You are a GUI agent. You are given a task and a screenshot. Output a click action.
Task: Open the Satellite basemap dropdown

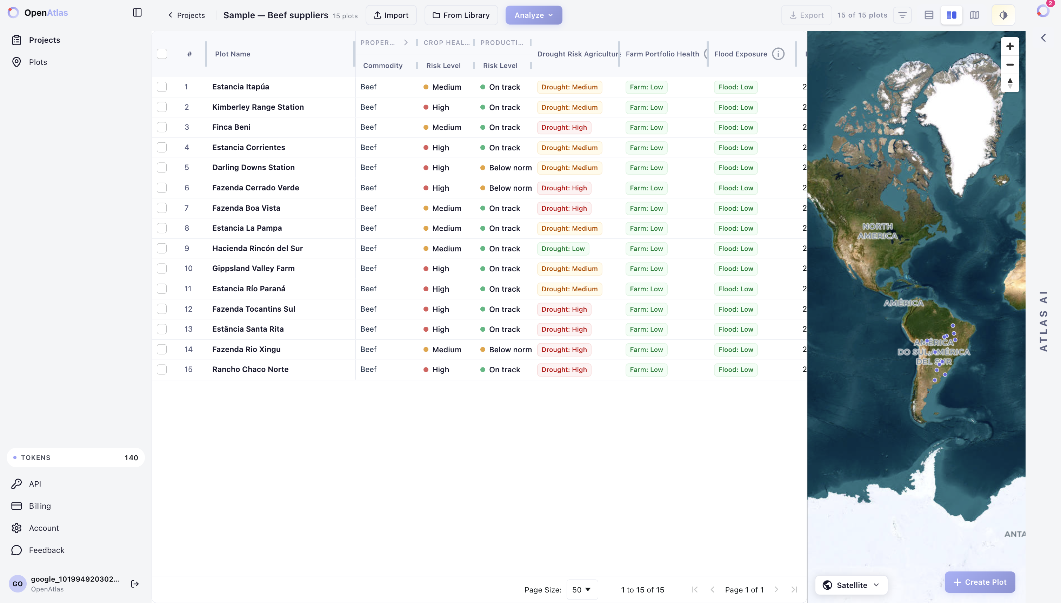click(x=851, y=585)
